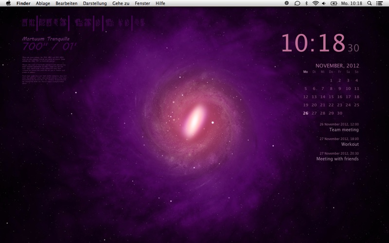The height and width of the screenshot is (243, 389).
Task: Open the Finder menu
Action: [x=23, y=3]
